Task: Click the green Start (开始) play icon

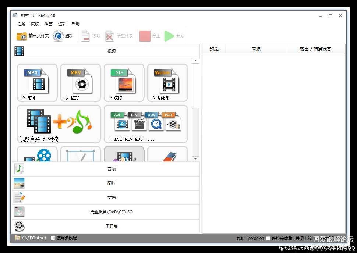Action: click(x=169, y=36)
